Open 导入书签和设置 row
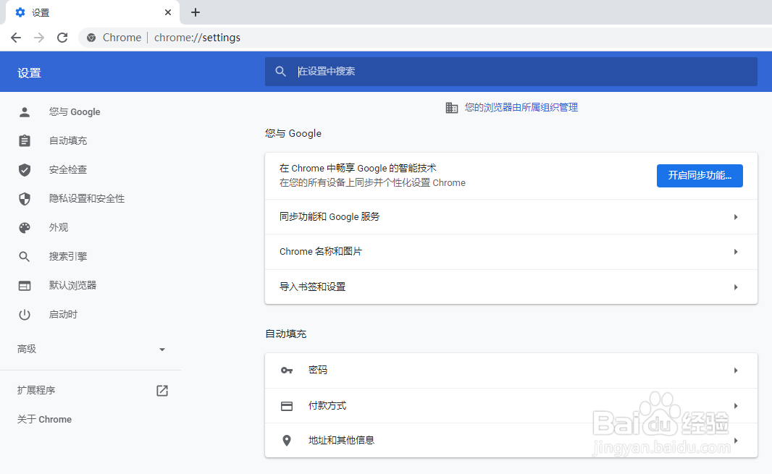This screenshot has width=772, height=474. pyautogui.click(x=511, y=287)
